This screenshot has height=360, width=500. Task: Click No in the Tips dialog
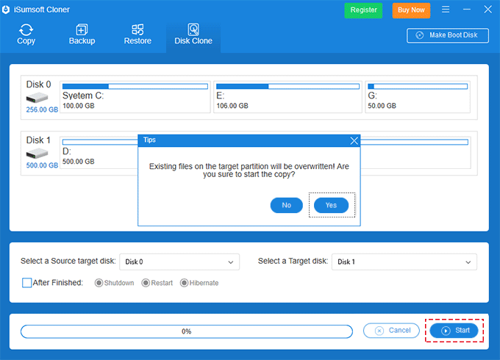point(286,205)
